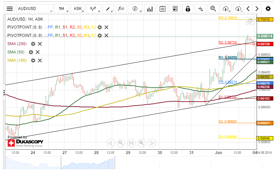275x173 pixels.
Task: Click the cloud upload save icon
Action: (x=226, y=9)
